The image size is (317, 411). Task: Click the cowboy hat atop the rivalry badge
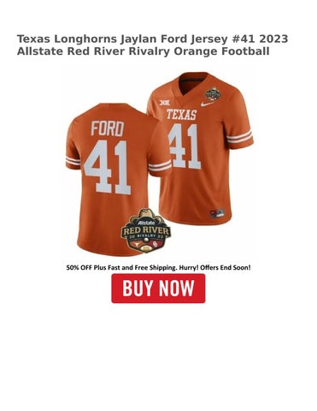(x=145, y=214)
